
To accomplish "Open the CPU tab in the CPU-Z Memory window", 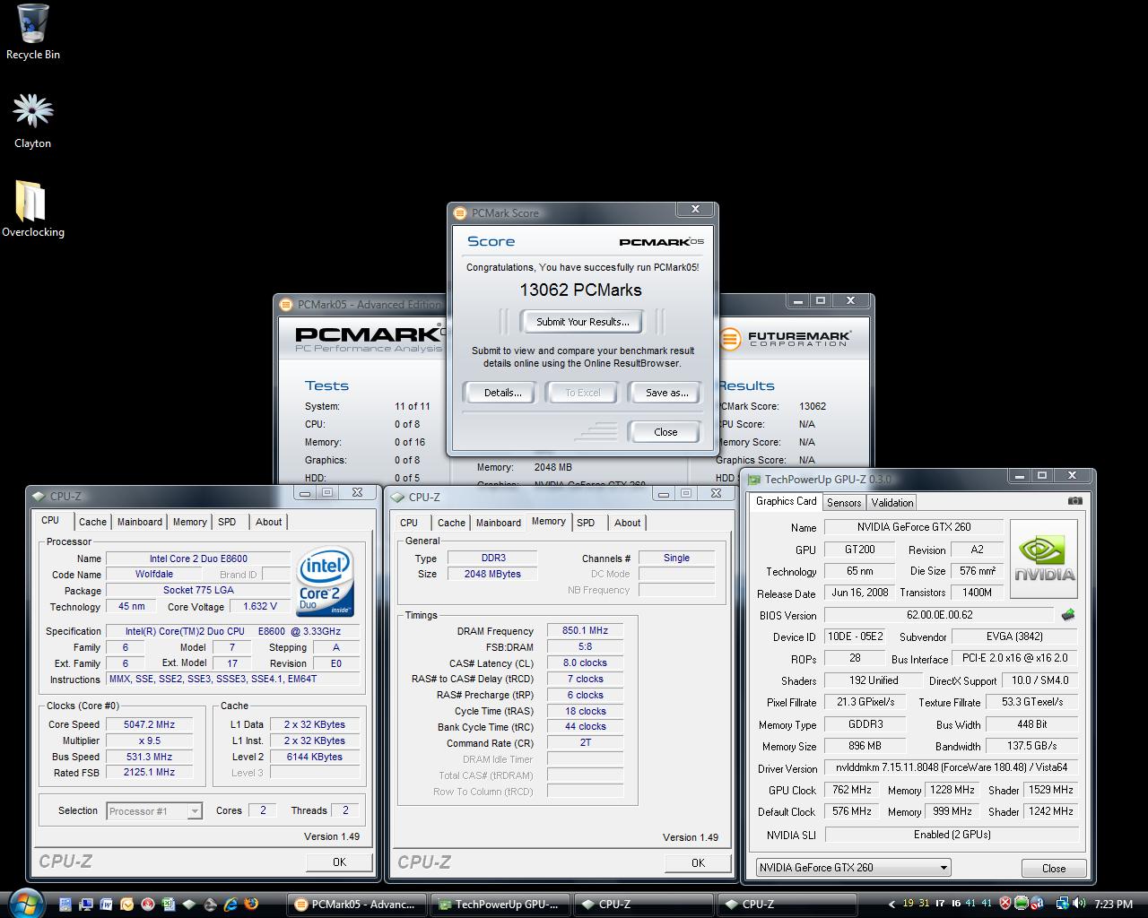I will [x=409, y=523].
